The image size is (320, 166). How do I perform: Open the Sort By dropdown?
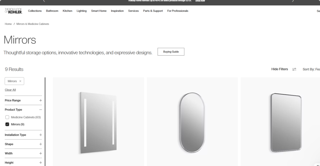[x=311, y=69]
